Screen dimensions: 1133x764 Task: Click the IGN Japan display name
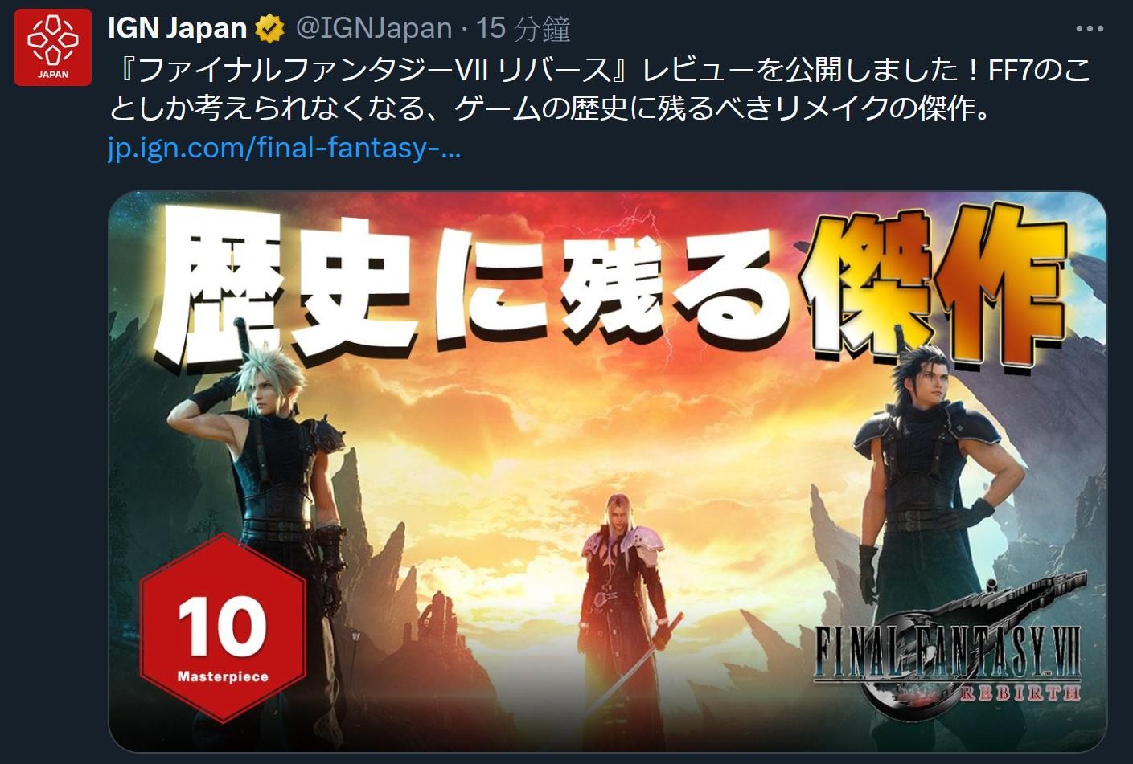coord(177,29)
